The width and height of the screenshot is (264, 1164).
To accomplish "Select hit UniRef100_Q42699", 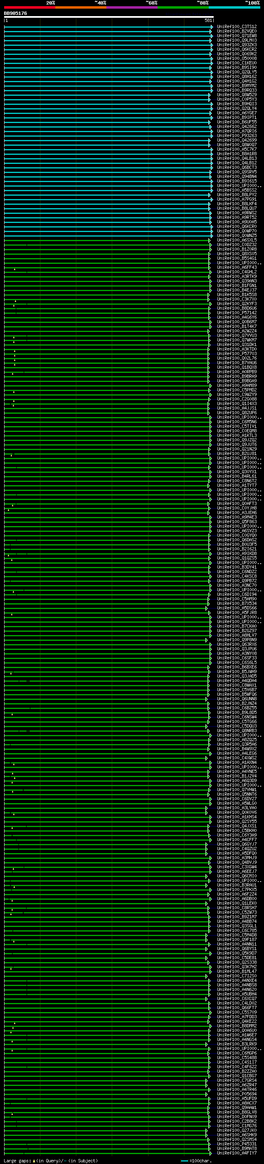I will pyautogui.click(x=237, y=140).
